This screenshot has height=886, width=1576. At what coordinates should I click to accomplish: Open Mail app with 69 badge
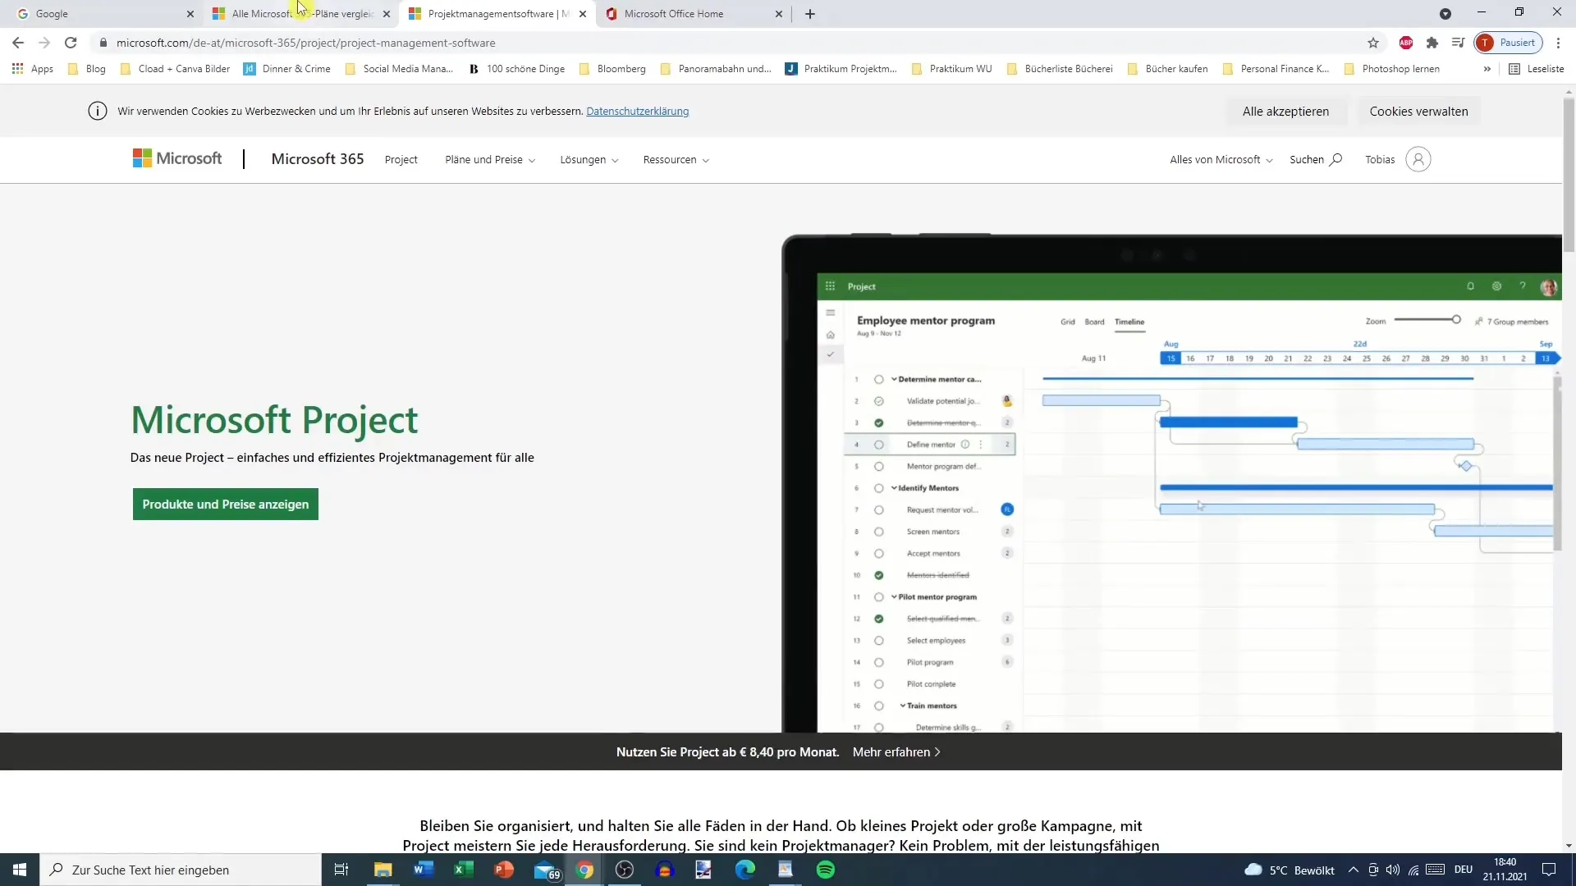point(547,870)
